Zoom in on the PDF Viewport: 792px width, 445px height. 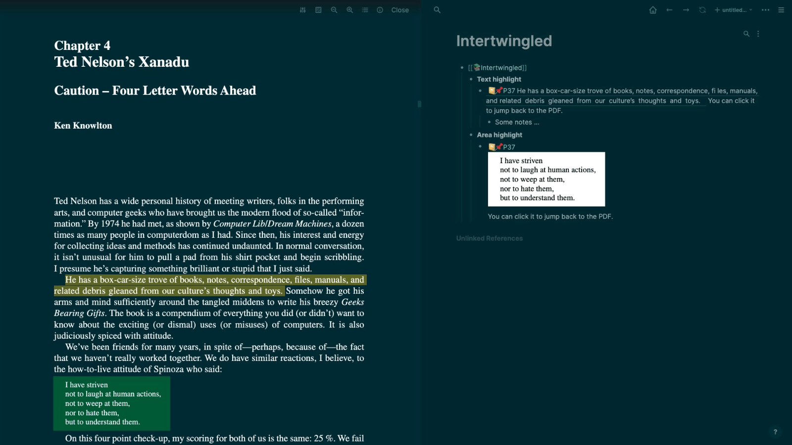point(349,10)
